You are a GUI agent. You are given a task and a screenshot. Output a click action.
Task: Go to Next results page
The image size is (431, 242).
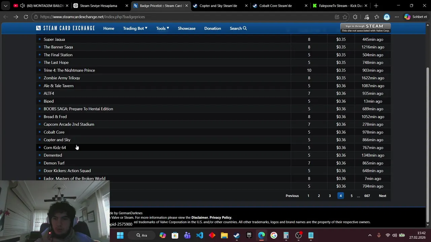coord(383,196)
